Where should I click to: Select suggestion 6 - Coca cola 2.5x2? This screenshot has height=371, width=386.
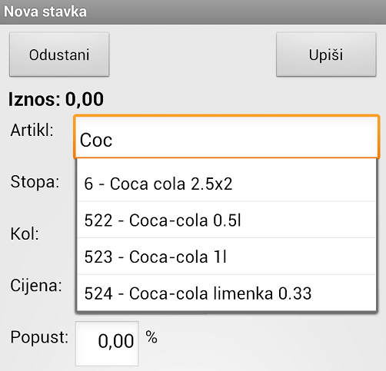(x=226, y=184)
